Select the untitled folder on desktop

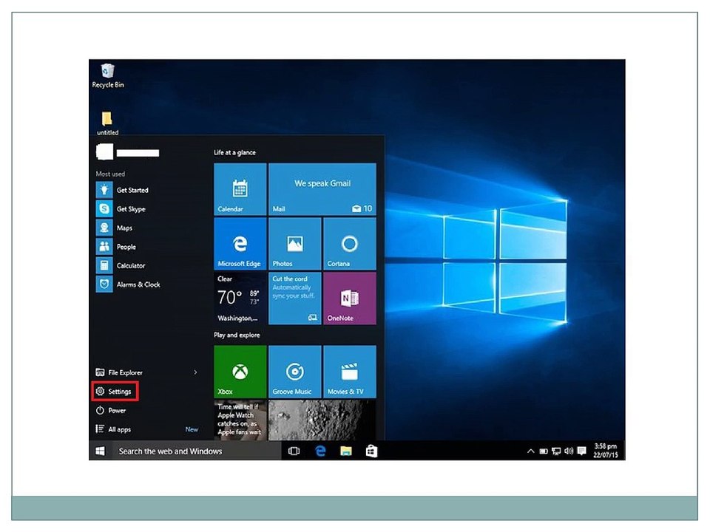pyautogui.click(x=107, y=123)
